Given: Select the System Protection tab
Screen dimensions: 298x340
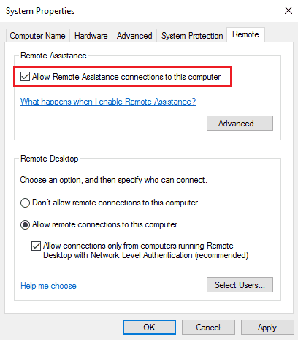Looking at the screenshot, I should tap(192, 36).
